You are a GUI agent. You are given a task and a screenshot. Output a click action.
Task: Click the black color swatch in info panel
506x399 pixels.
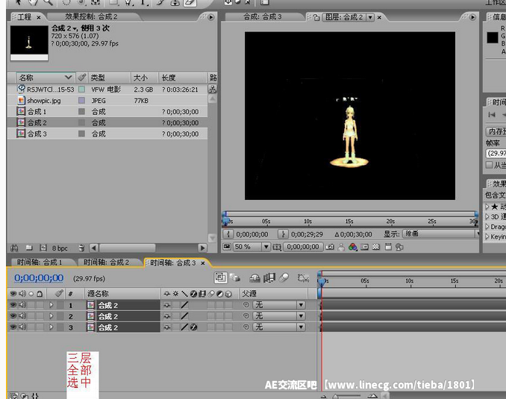pos(493,38)
